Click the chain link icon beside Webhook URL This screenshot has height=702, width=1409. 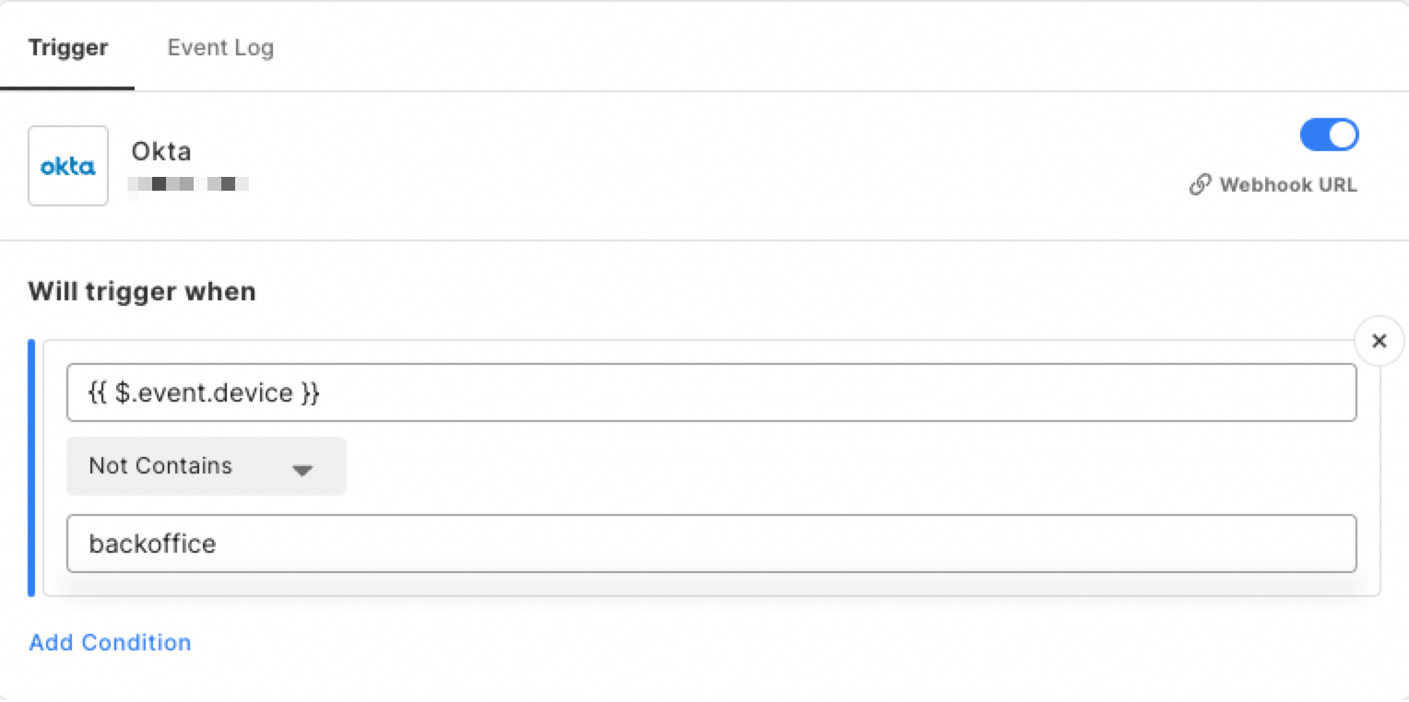1200,185
